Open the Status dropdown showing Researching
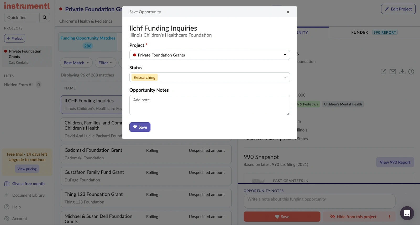The width and height of the screenshot is (420, 225). pyautogui.click(x=285, y=77)
